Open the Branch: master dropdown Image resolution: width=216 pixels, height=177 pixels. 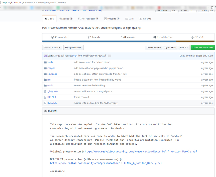point(52,48)
